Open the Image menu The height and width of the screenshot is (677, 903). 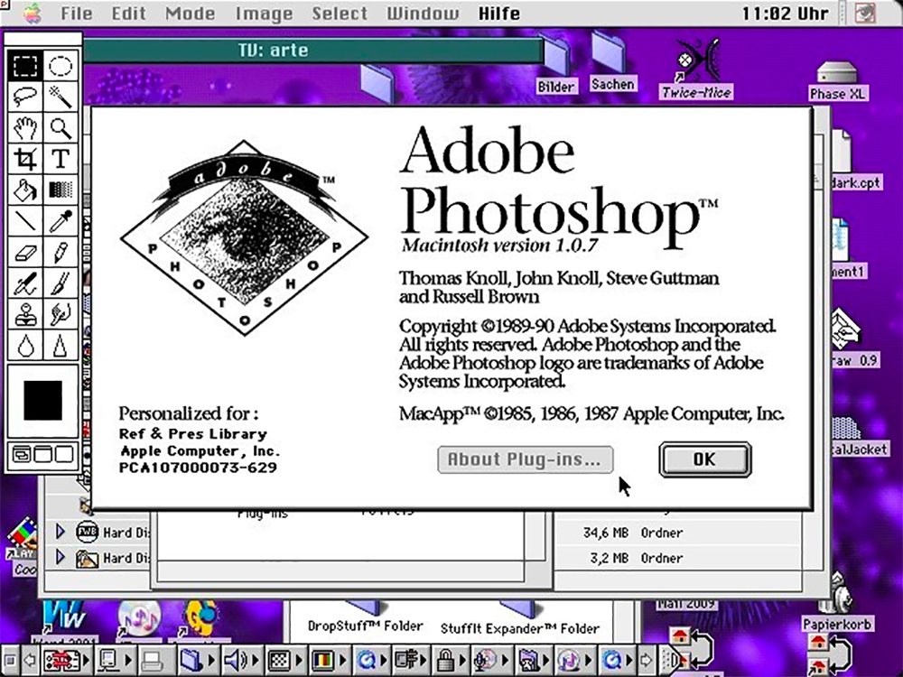pos(263,13)
